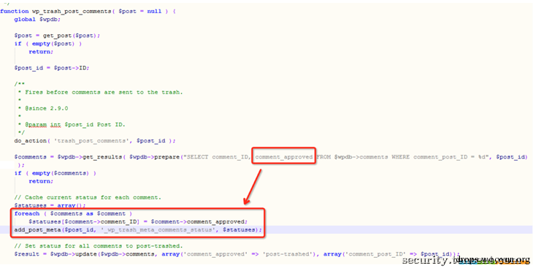Click the 'return;' statement under empty($comments)
This screenshot has height=268, width=533.
[x=41, y=181]
